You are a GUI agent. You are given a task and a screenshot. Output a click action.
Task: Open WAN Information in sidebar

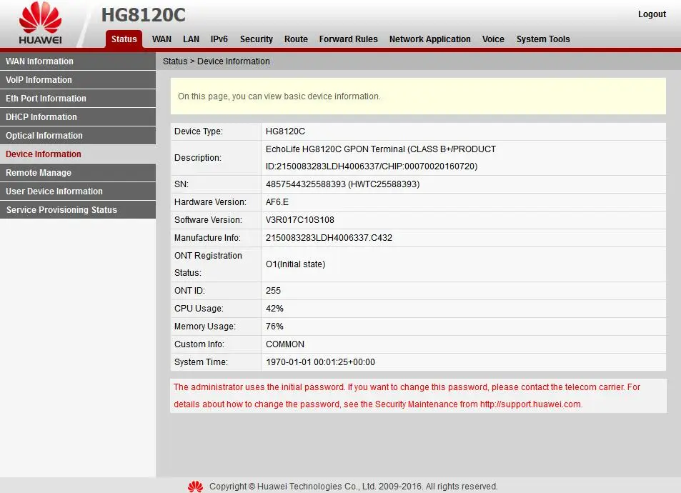coord(78,61)
